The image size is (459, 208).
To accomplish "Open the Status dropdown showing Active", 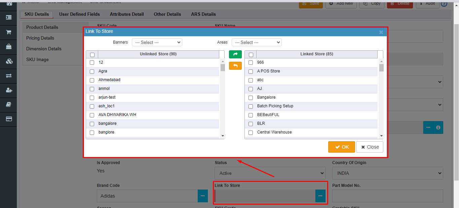I will point(270,173).
